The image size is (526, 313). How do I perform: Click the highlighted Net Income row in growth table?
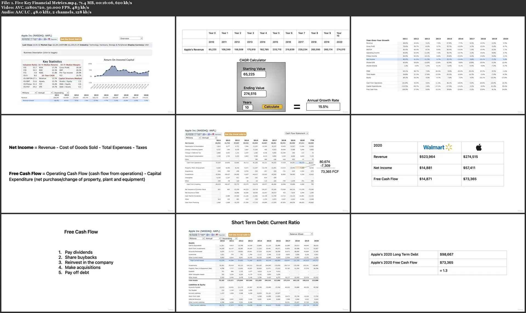tap(437, 59)
